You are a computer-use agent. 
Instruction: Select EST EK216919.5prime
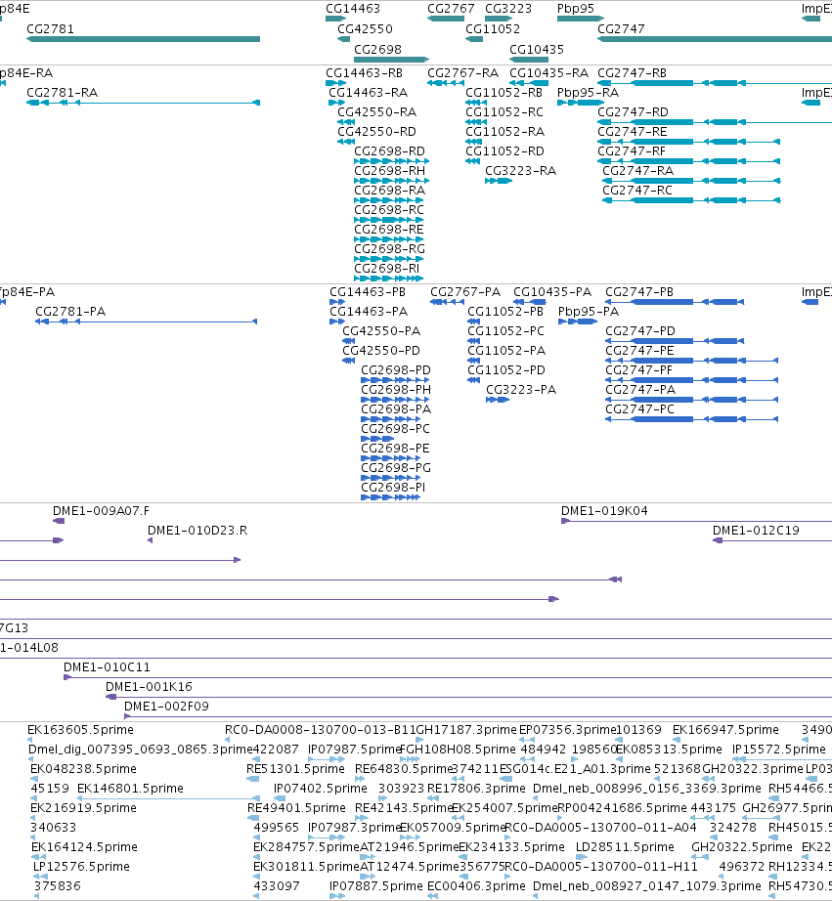[83, 808]
